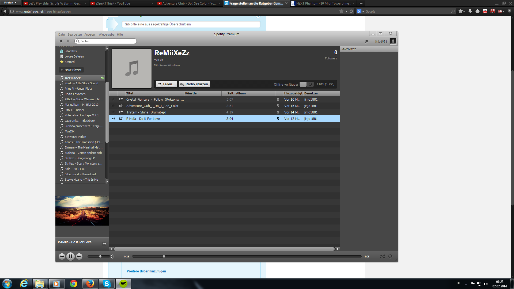The image size is (514, 289).
Task: Create a Neue Playlist
Action: coord(71,70)
